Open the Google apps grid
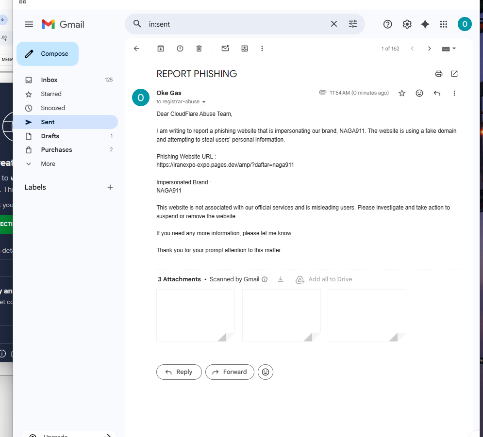 [444, 24]
